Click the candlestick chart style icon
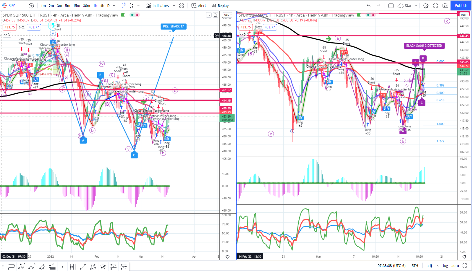472x271 pixels. click(x=131, y=6)
